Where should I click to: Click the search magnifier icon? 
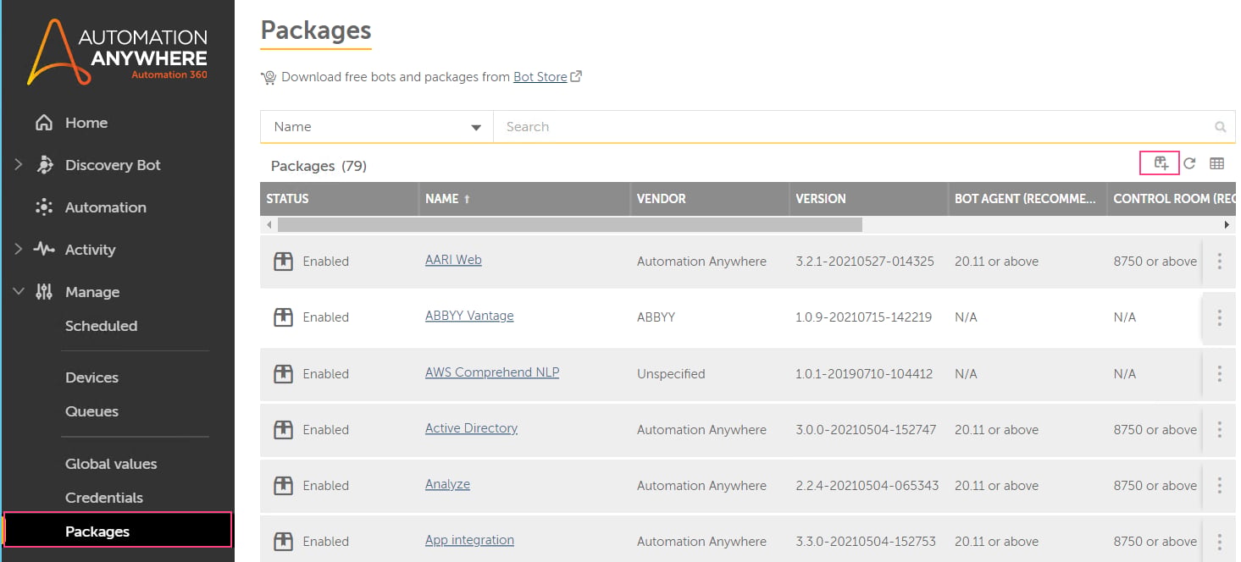1221,127
